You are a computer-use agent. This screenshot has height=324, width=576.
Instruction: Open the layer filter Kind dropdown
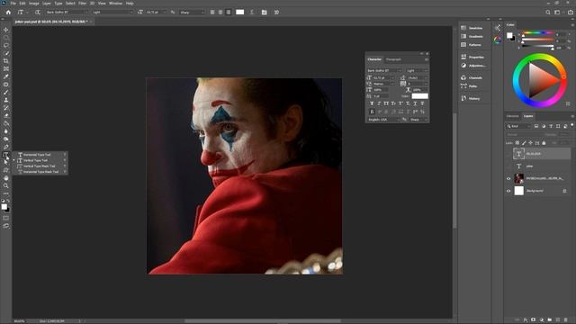pyautogui.click(x=518, y=126)
